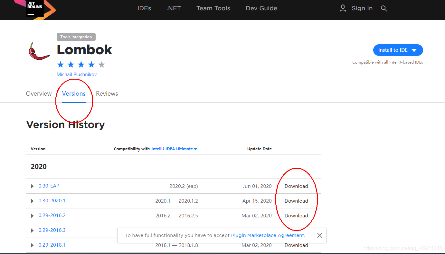Open the 0.29-2016.2 version link

click(x=52, y=215)
